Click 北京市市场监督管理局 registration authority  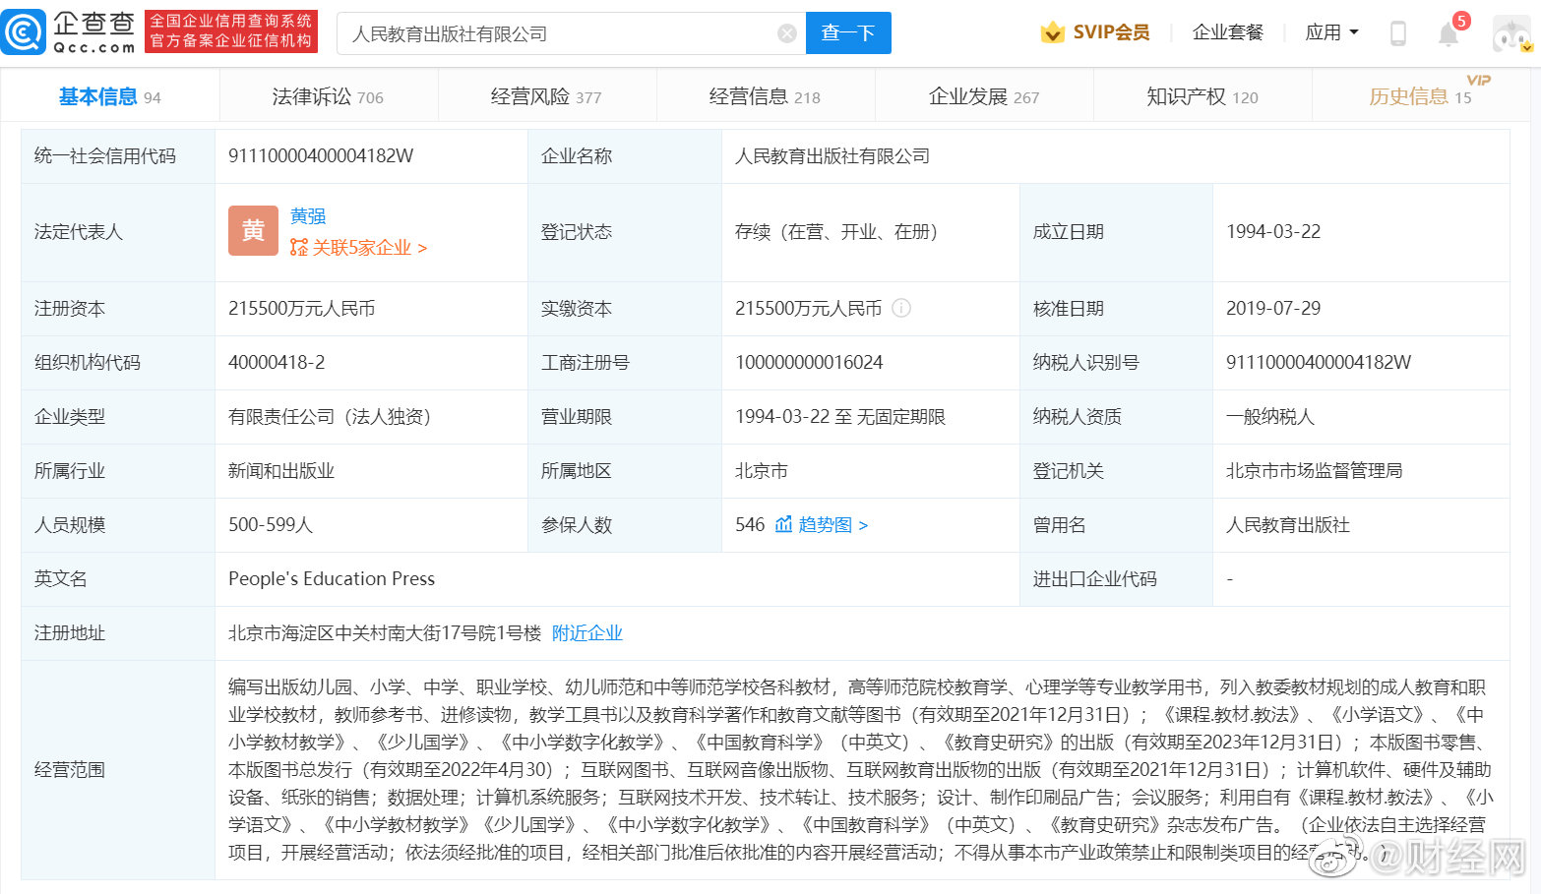pos(1315,470)
